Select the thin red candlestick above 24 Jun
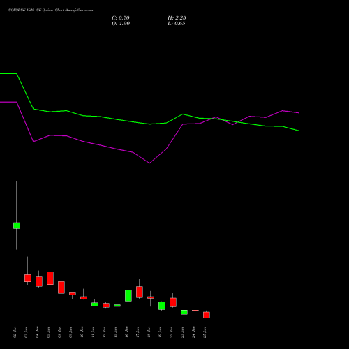Viewport: 349px width, 349px height. 195,311
